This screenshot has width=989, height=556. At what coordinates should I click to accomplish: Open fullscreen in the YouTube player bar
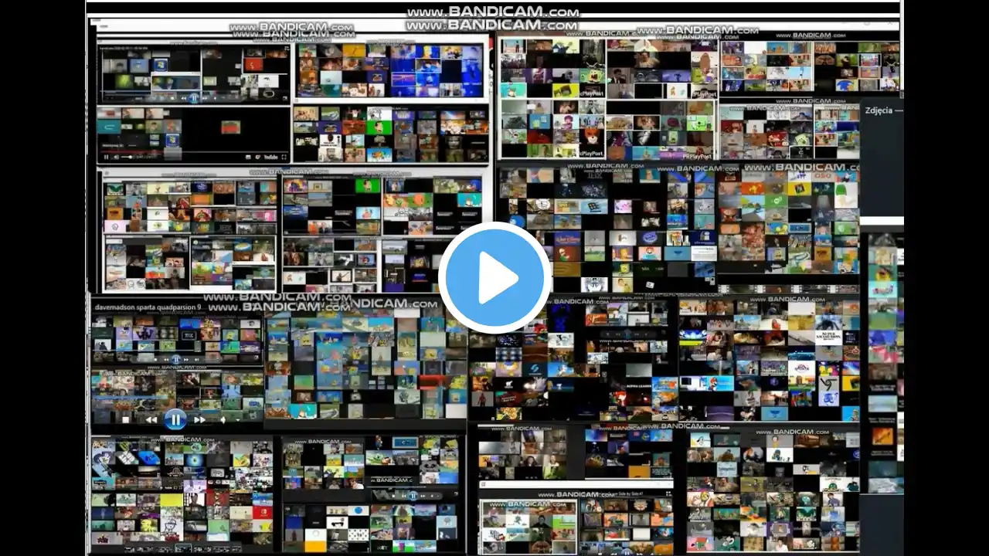point(284,157)
